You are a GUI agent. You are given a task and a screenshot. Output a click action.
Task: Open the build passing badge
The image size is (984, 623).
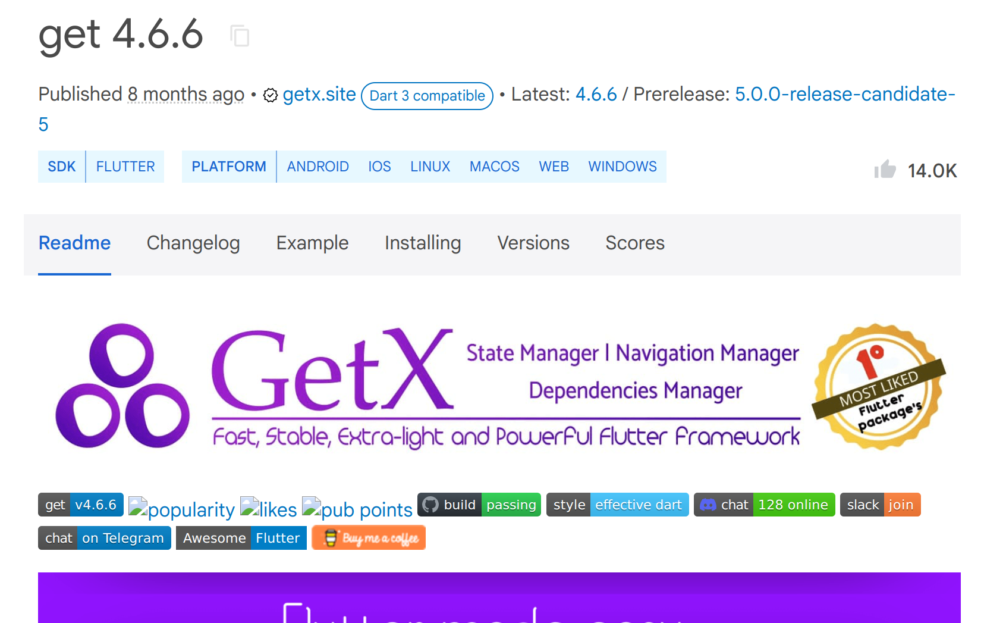click(x=479, y=505)
